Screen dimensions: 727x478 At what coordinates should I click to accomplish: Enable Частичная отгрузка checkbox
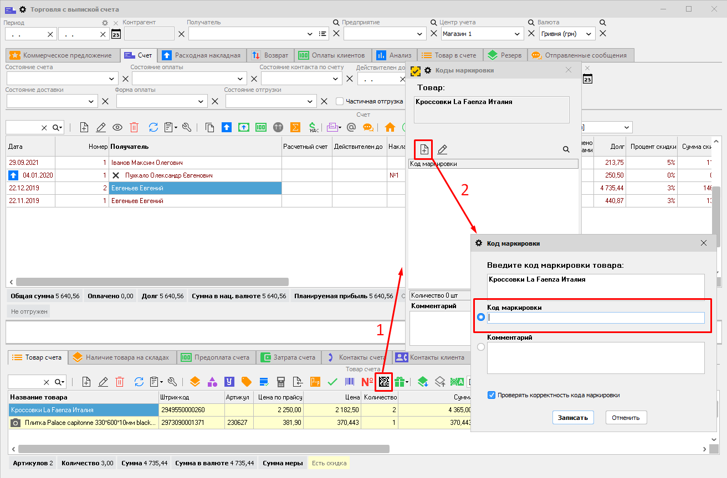[x=340, y=101]
